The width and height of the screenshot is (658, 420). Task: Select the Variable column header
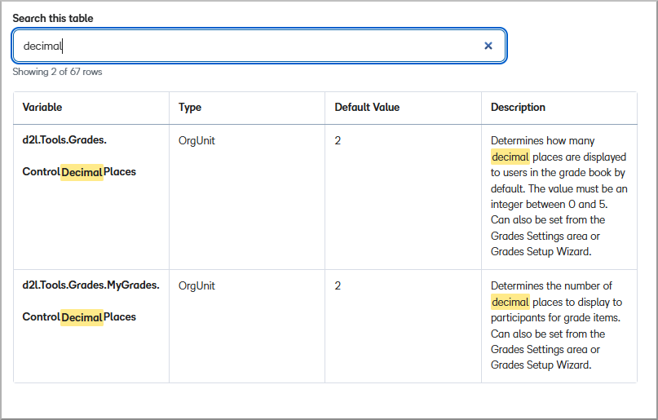point(91,108)
